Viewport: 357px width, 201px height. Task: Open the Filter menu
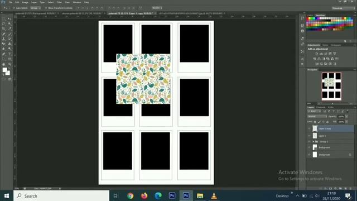click(59, 2)
